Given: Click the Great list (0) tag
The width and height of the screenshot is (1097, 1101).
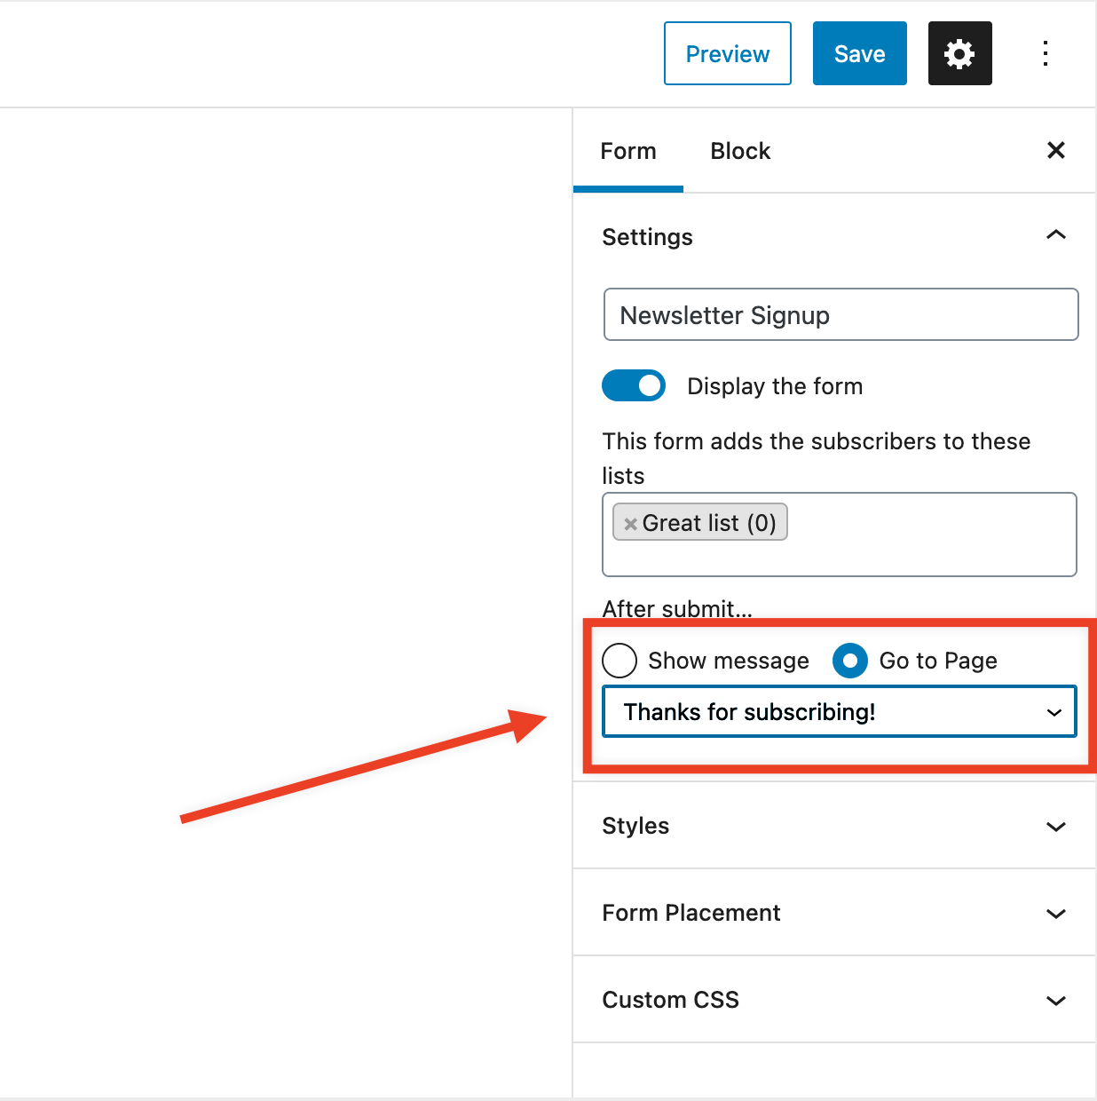Looking at the screenshot, I should [700, 523].
